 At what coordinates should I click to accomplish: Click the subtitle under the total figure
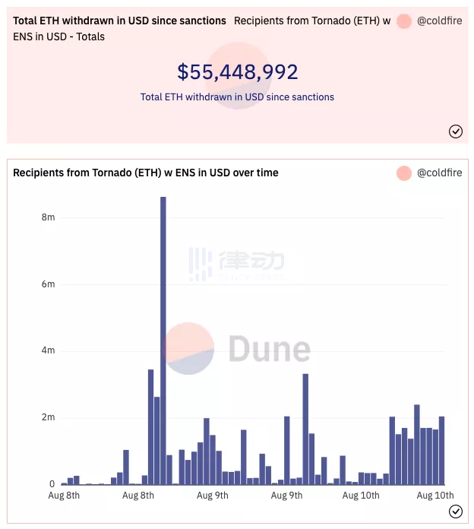(237, 97)
